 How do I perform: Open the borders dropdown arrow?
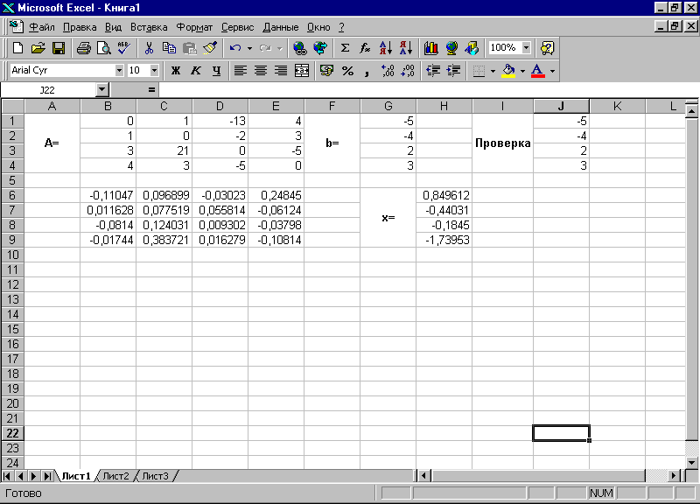click(493, 71)
